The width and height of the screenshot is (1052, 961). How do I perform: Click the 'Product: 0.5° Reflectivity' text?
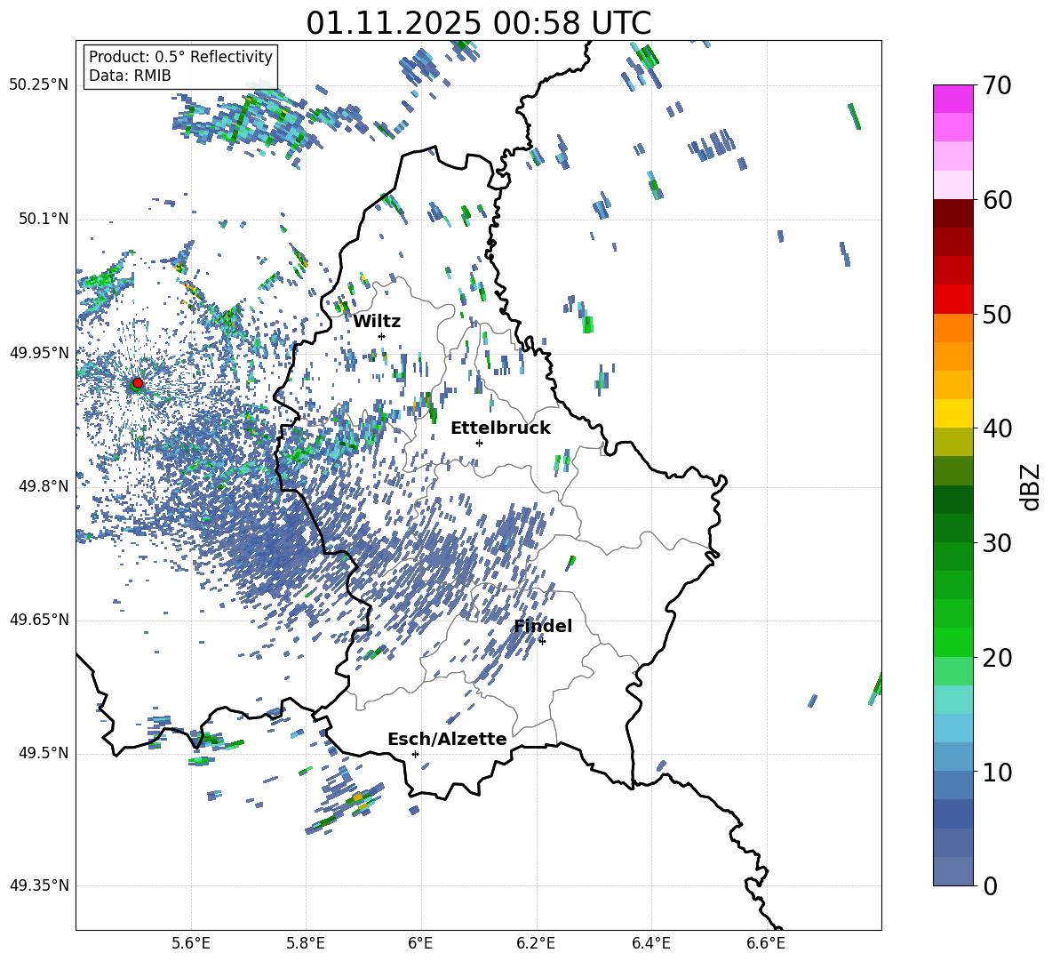(180, 56)
